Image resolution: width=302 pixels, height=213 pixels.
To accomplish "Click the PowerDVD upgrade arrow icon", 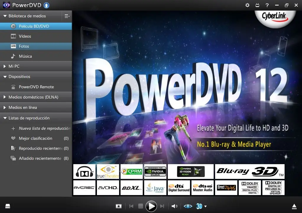I will pos(46,5).
